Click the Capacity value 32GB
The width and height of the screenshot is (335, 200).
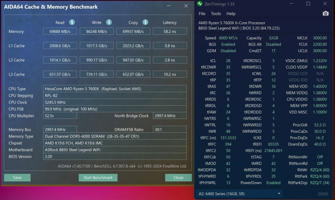pyautogui.click(x=273, y=38)
